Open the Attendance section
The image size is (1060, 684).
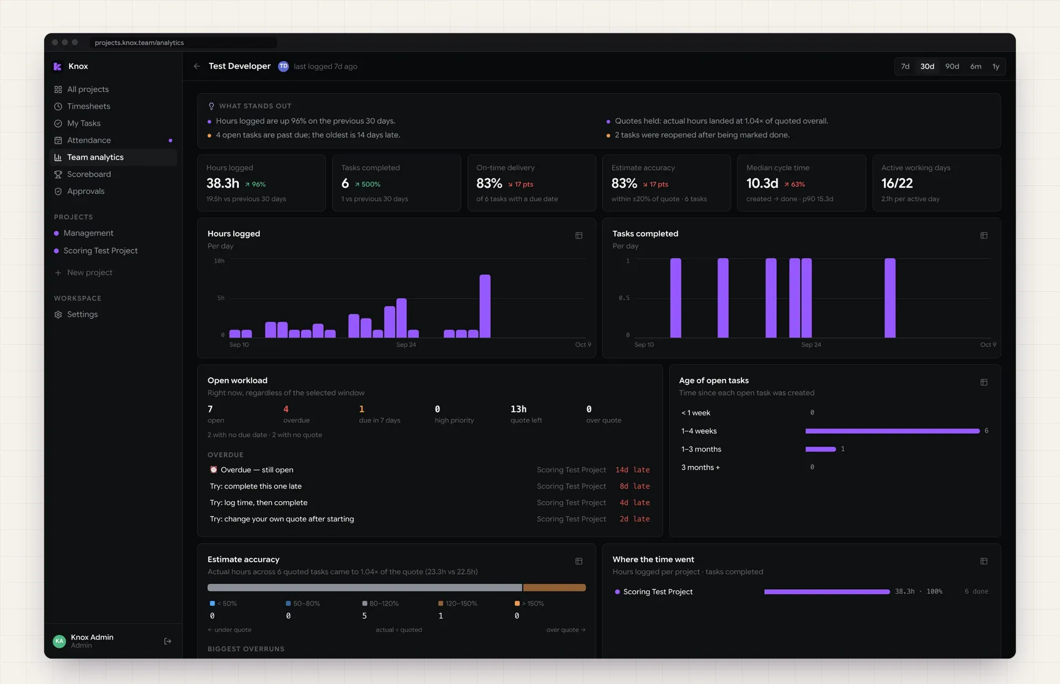click(x=113, y=140)
